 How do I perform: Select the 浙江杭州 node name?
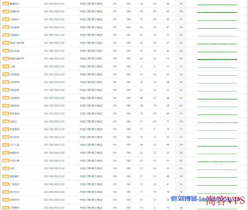point(15,192)
